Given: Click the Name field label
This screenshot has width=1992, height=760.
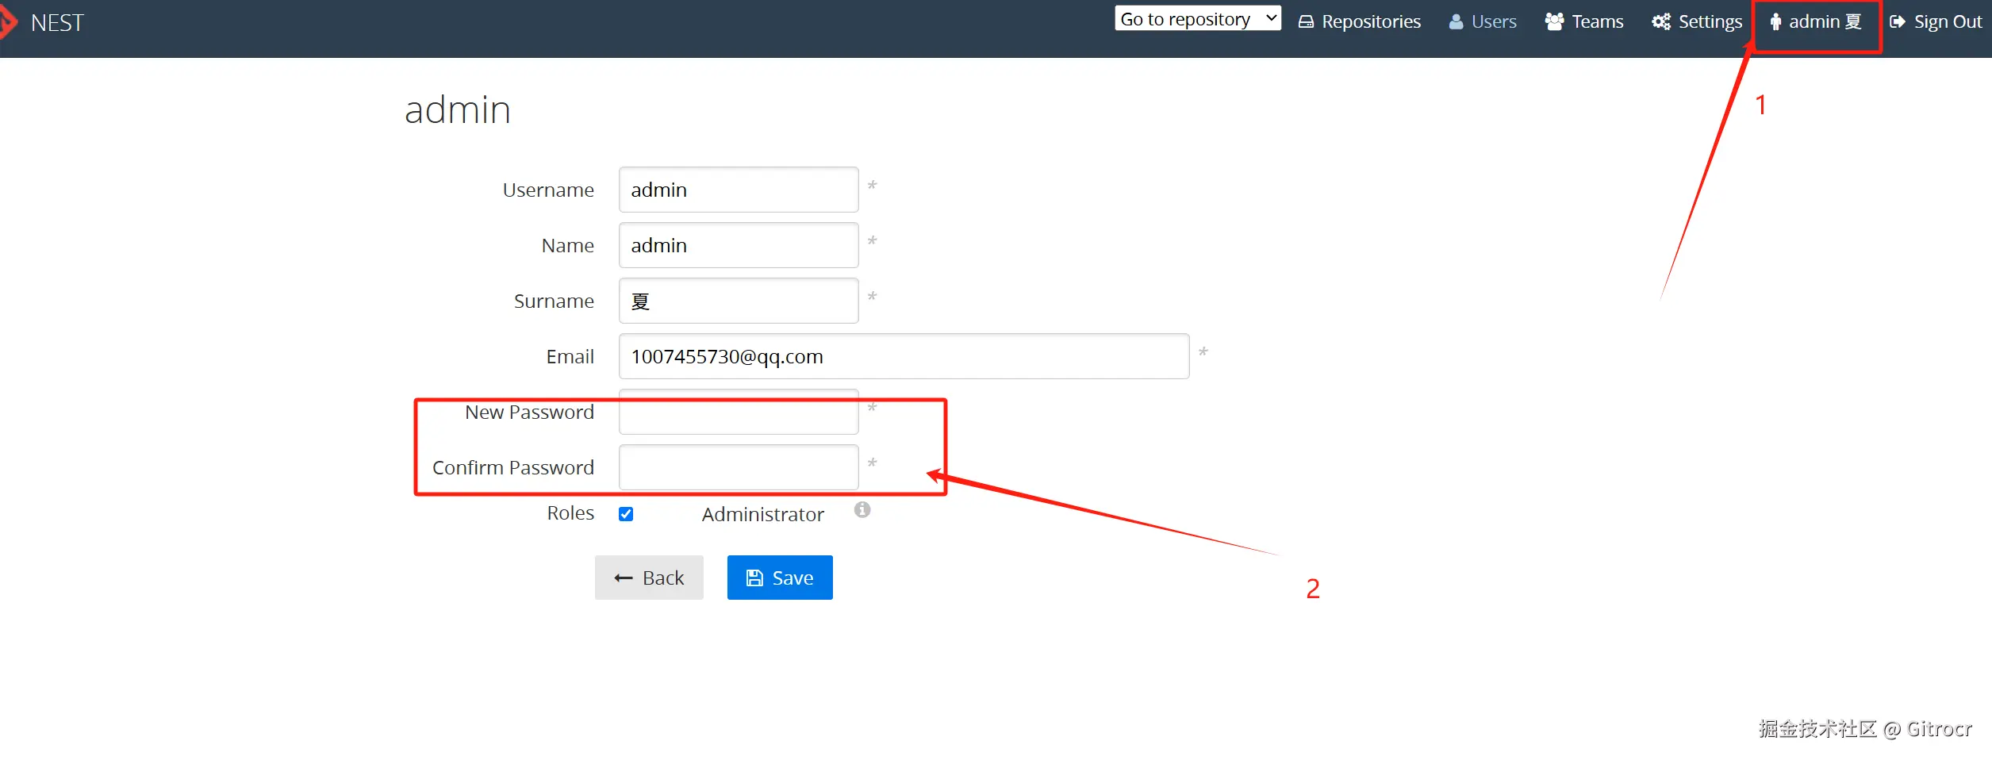Looking at the screenshot, I should (x=568, y=246).
